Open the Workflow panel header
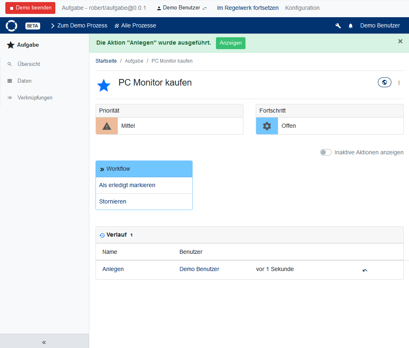This screenshot has width=409, height=348. pyautogui.click(x=144, y=169)
